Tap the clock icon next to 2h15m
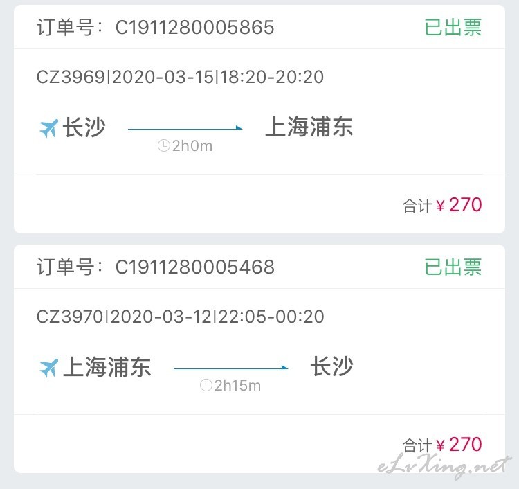Viewport: 519px width, 489px height. coord(206,385)
